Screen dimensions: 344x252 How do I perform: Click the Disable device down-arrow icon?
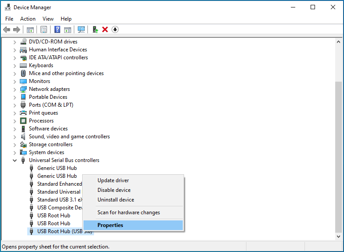coord(115,29)
